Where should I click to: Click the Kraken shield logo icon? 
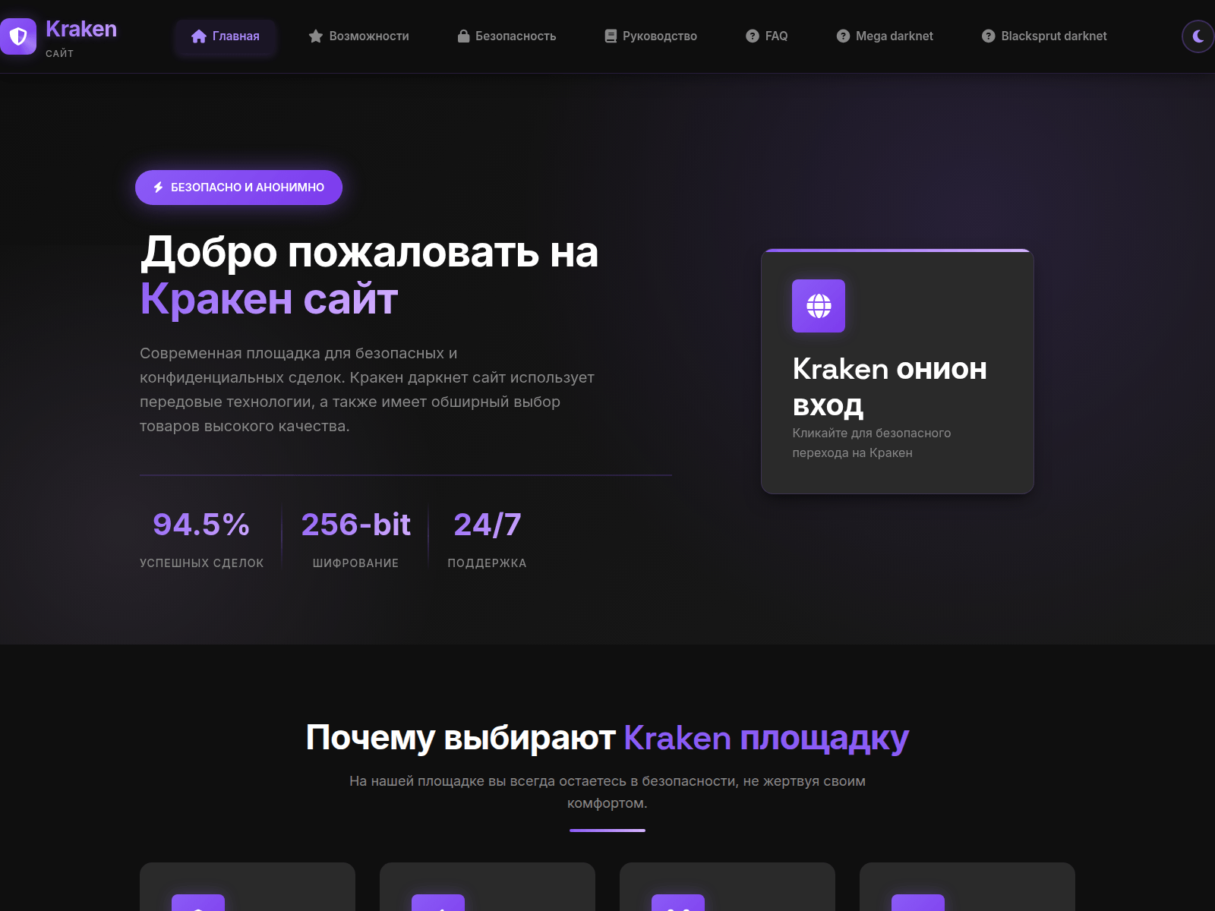pos(18,36)
